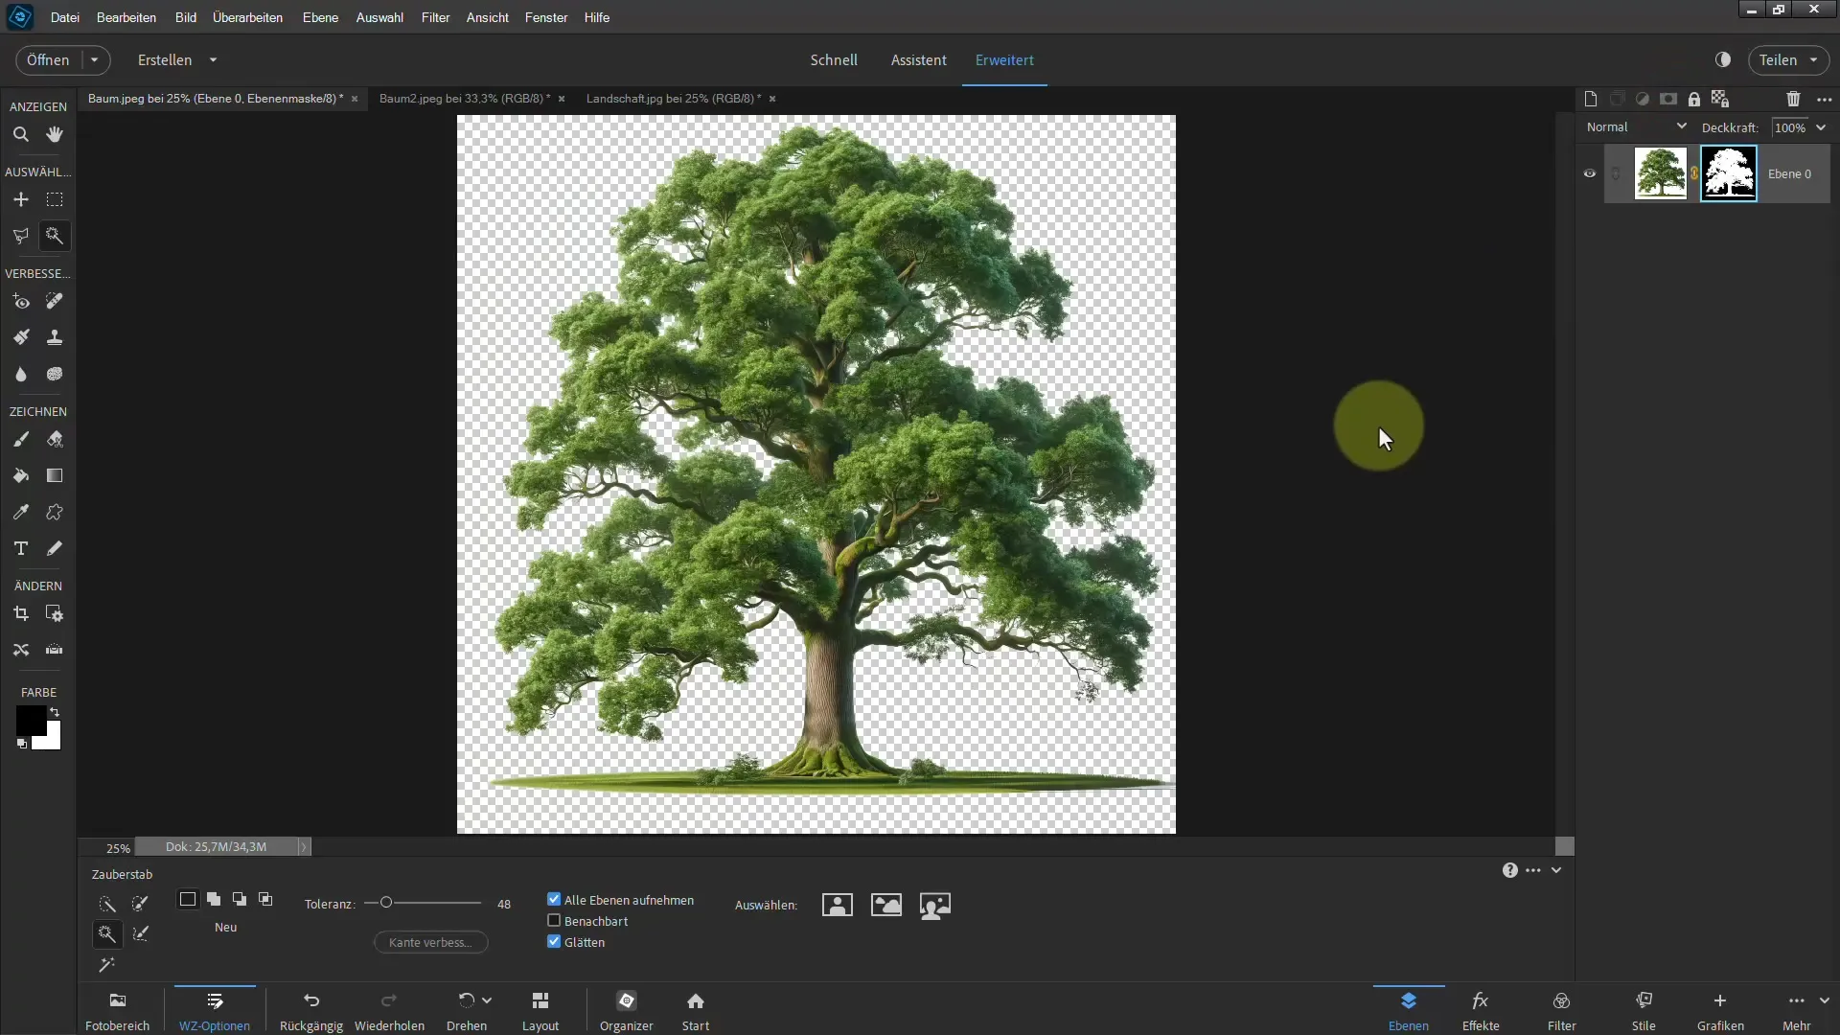Expand the Deckkraft percentage dropdown

pyautogui.click(x=1828, y=127)
